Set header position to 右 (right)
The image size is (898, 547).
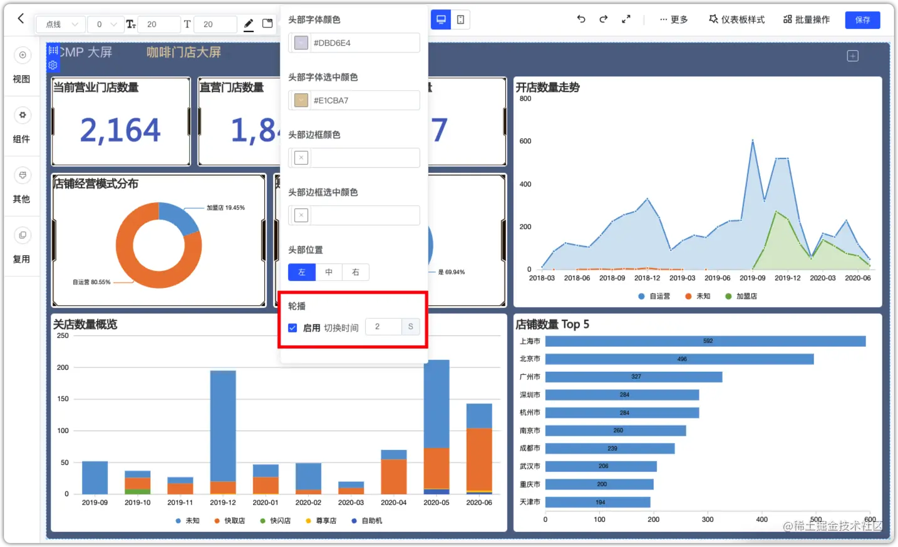pyautogui.click(x=356, y=272)
